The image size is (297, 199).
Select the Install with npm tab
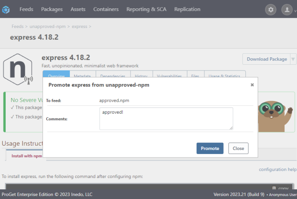26,155
